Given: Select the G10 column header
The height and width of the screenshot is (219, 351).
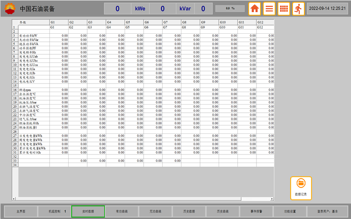Looking at the screenshot, I should pos(228,22).
